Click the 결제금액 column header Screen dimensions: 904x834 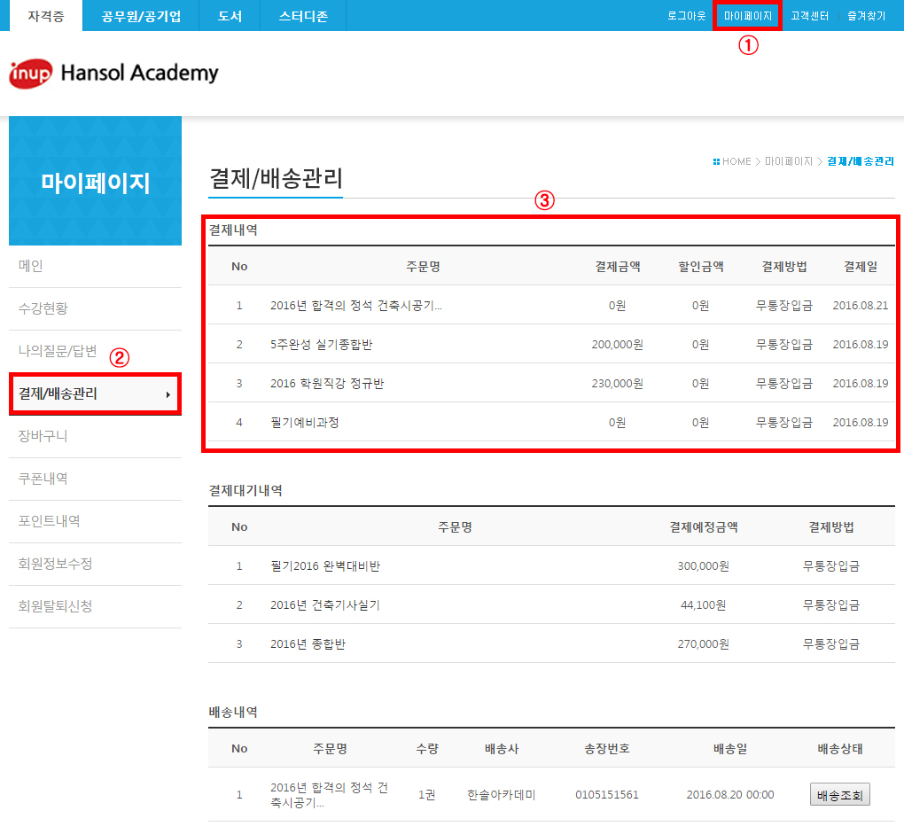(x=617, y=266)
